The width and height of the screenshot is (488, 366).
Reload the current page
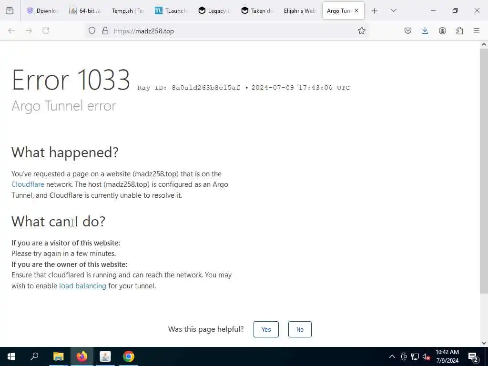(46, 30)
